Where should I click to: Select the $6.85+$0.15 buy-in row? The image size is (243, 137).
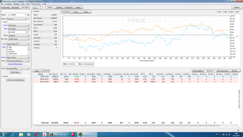[136, 76]
